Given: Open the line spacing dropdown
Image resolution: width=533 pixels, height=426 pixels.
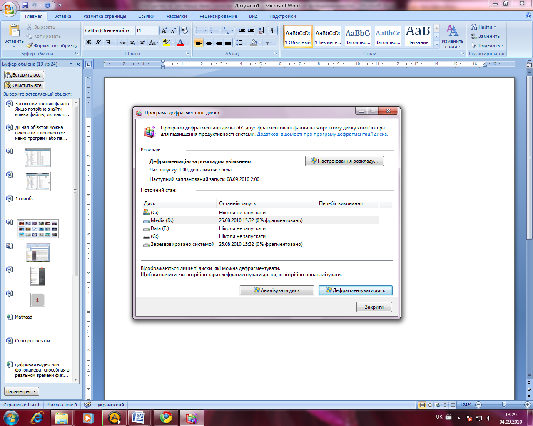Looking at the screenshot, I should pos(240,42).
